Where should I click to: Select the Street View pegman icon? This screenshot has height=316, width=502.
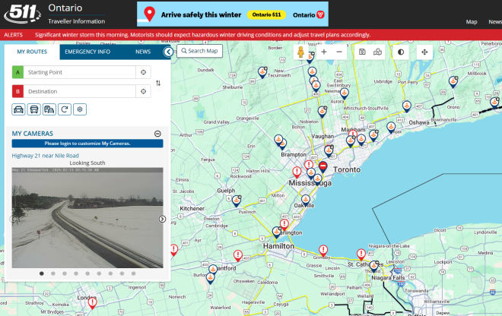point(300,52)
